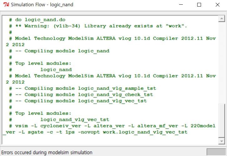Click '-- Compiling module logic_nand' line
This screenshot has height=156, width=227.
coord(59,51)
